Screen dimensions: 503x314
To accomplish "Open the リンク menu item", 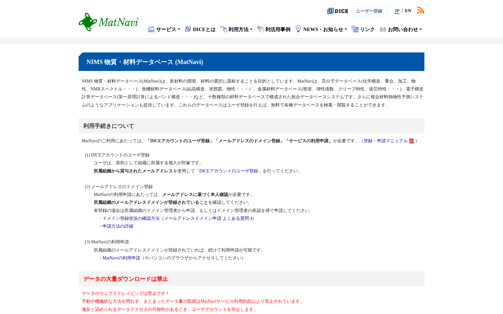I will click(367, 29).
